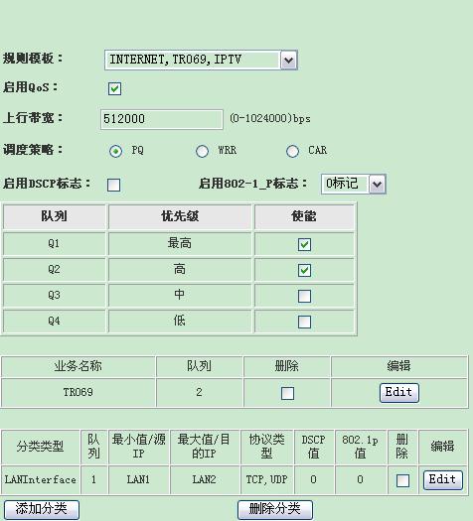The height and width of the screenshot is (521, 473).
Task: Click the 上行带宽 bandwidth input field
Action: pos(162,119)
